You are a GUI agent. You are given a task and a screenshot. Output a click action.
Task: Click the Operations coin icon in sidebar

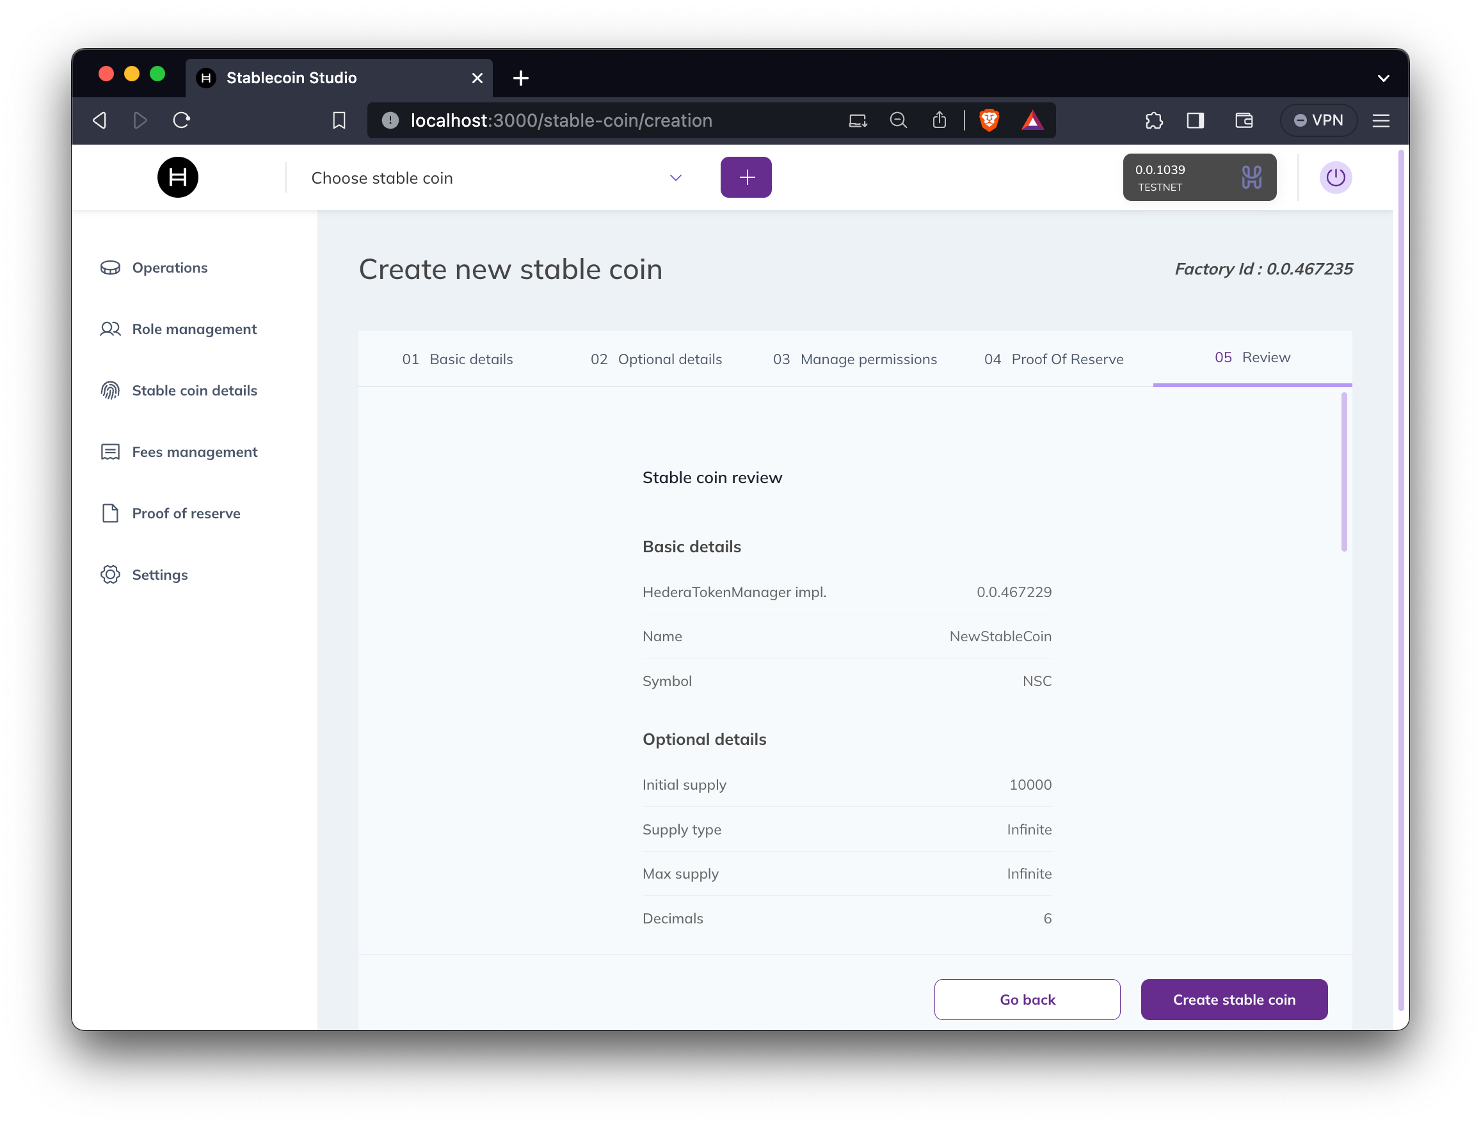point(110,268)
